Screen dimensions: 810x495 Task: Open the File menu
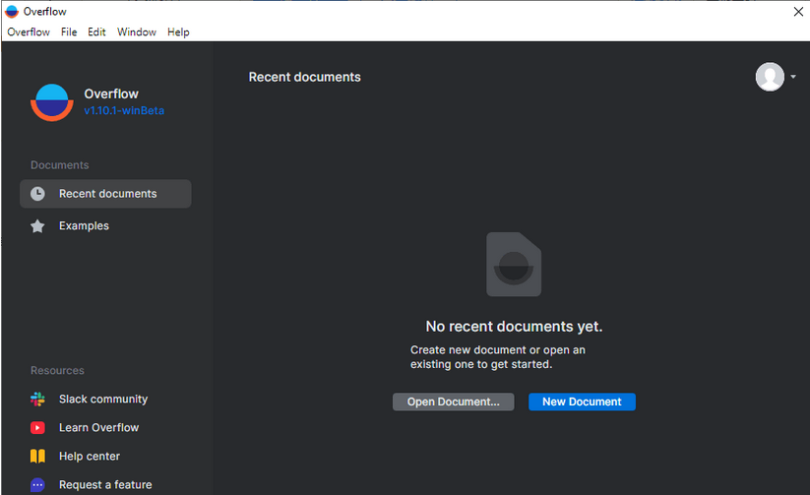click(x=69, y=32)
